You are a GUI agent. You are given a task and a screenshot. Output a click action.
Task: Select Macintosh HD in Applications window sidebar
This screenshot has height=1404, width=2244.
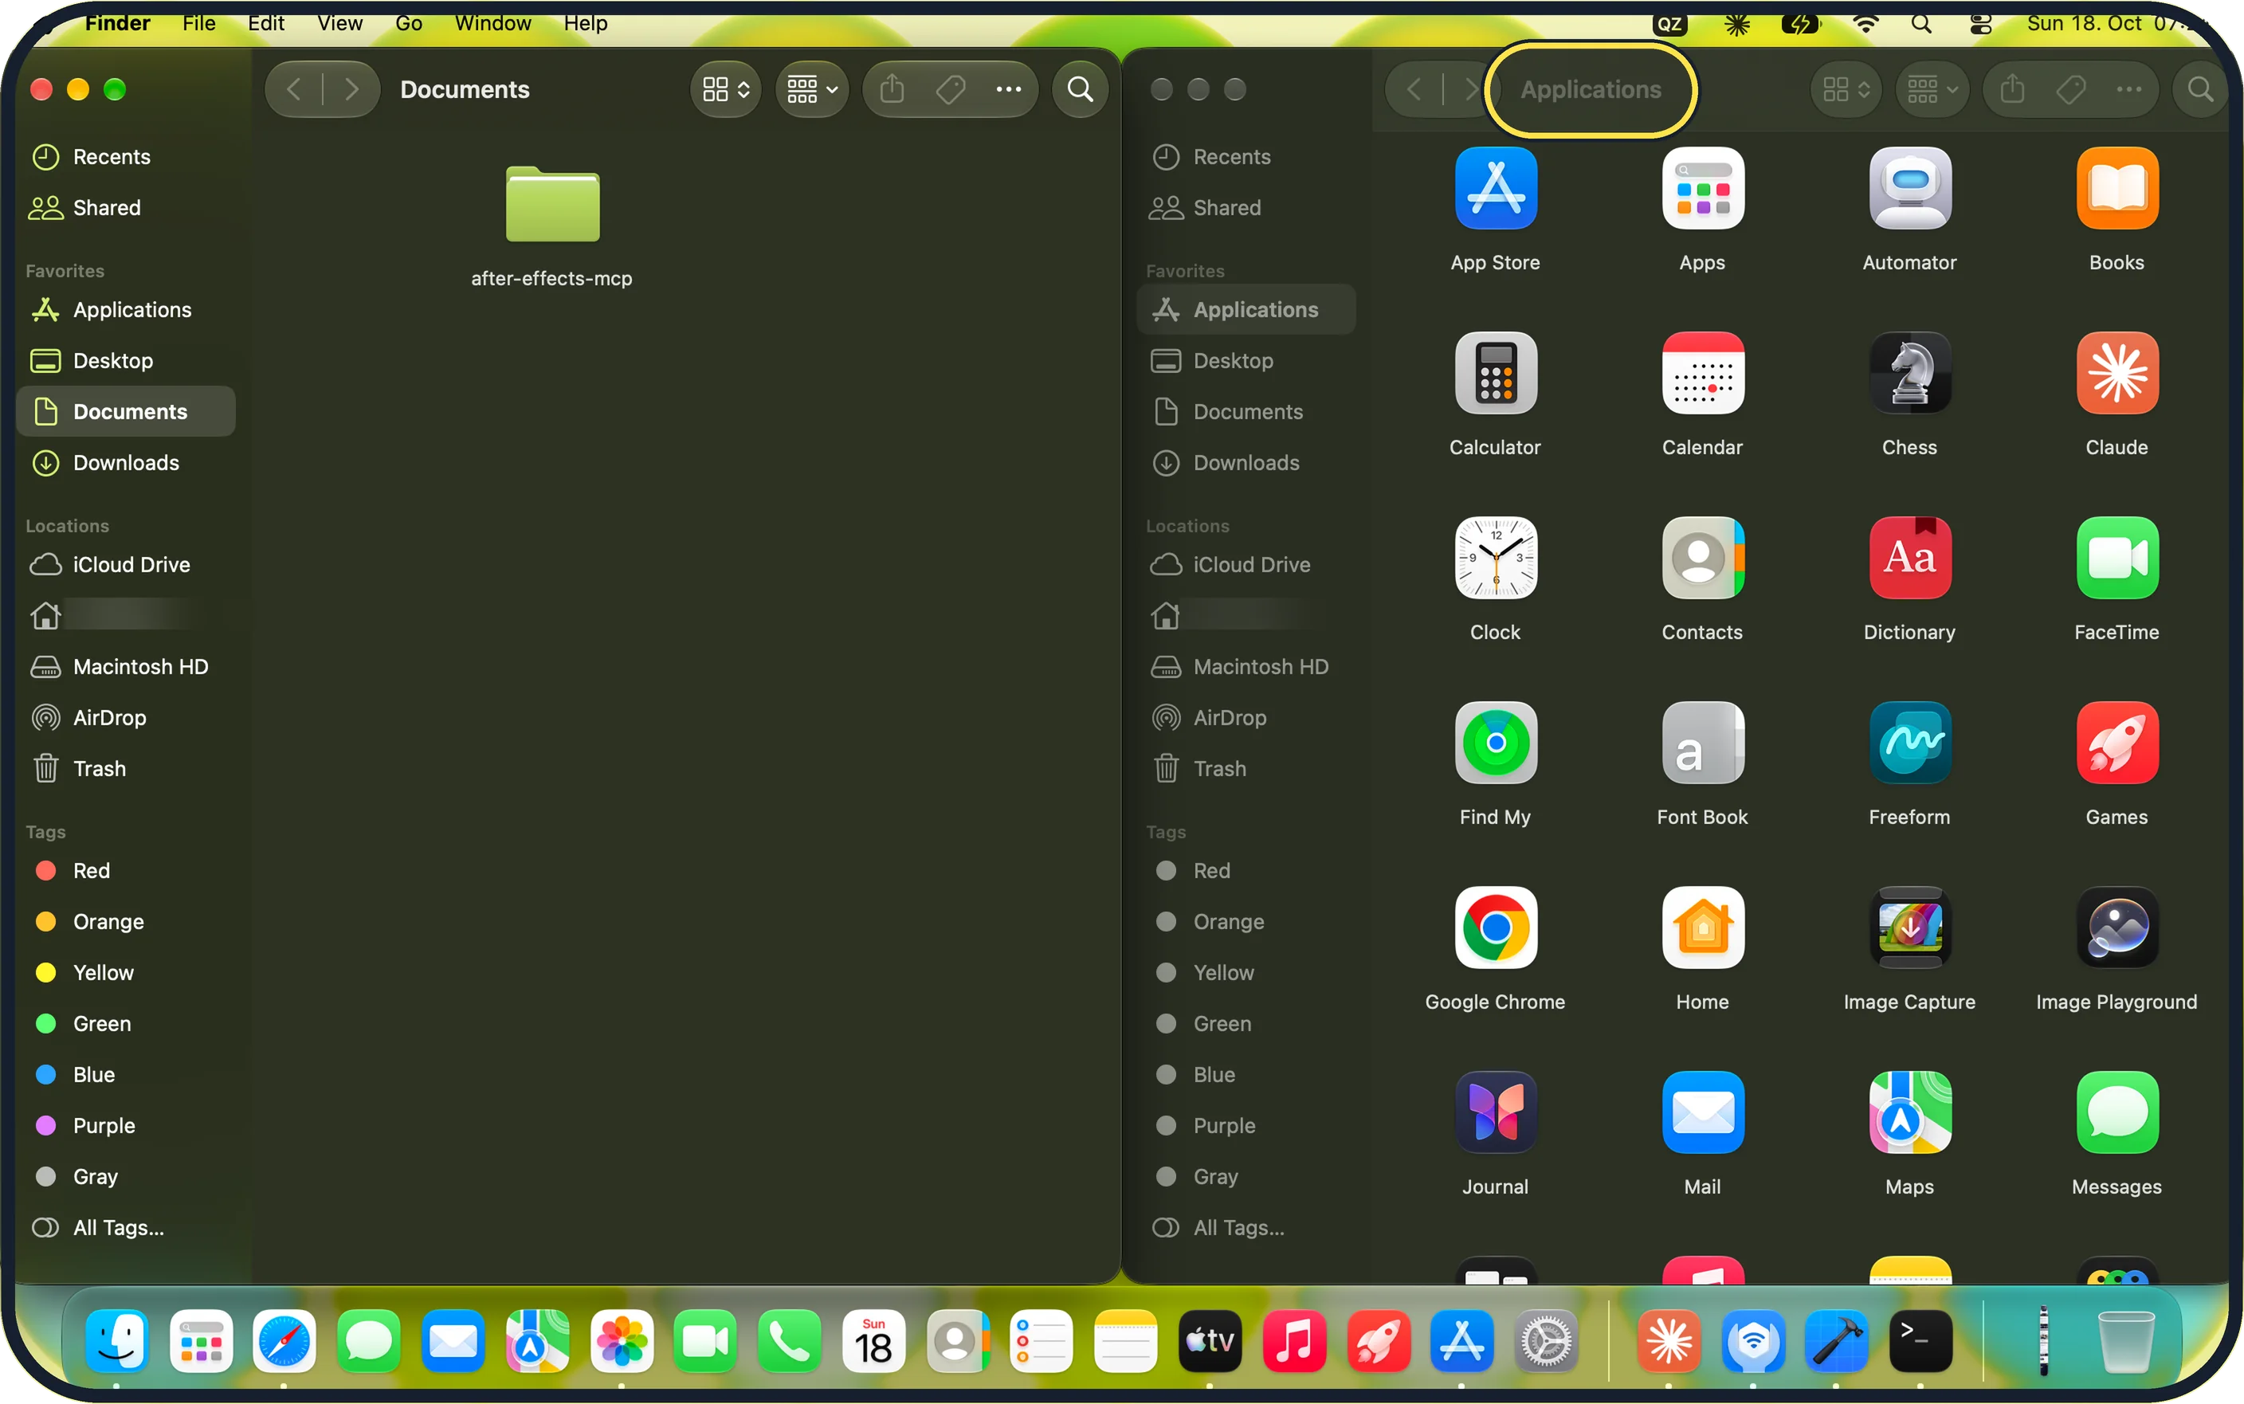(1245, 667)
